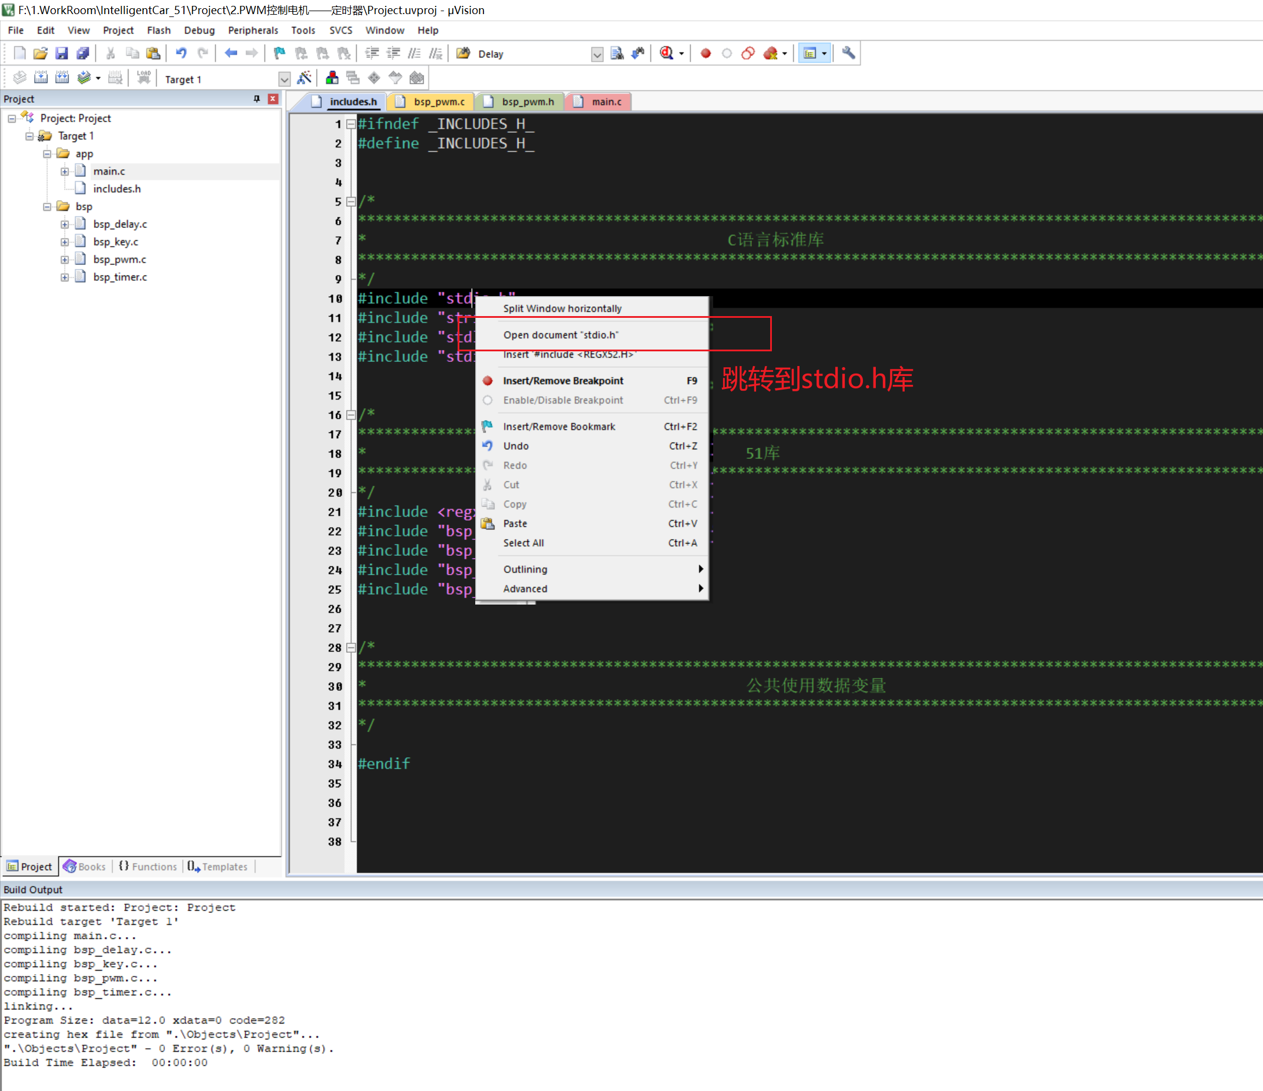Indent the selected lines using the indent icon
The height and width of the screenshot is (1091, 1263).
pos(372,53)
